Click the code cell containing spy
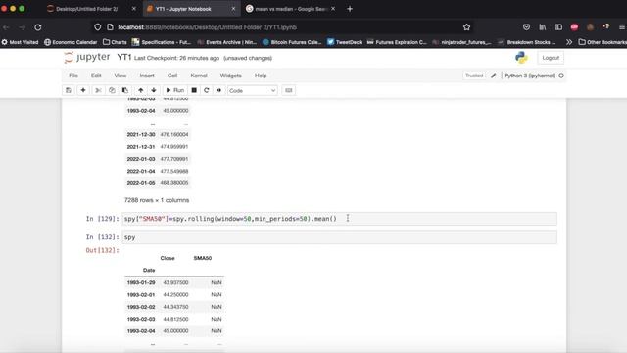Image resolution: width=627 pixels, height=353 pixels. point(339,237)
